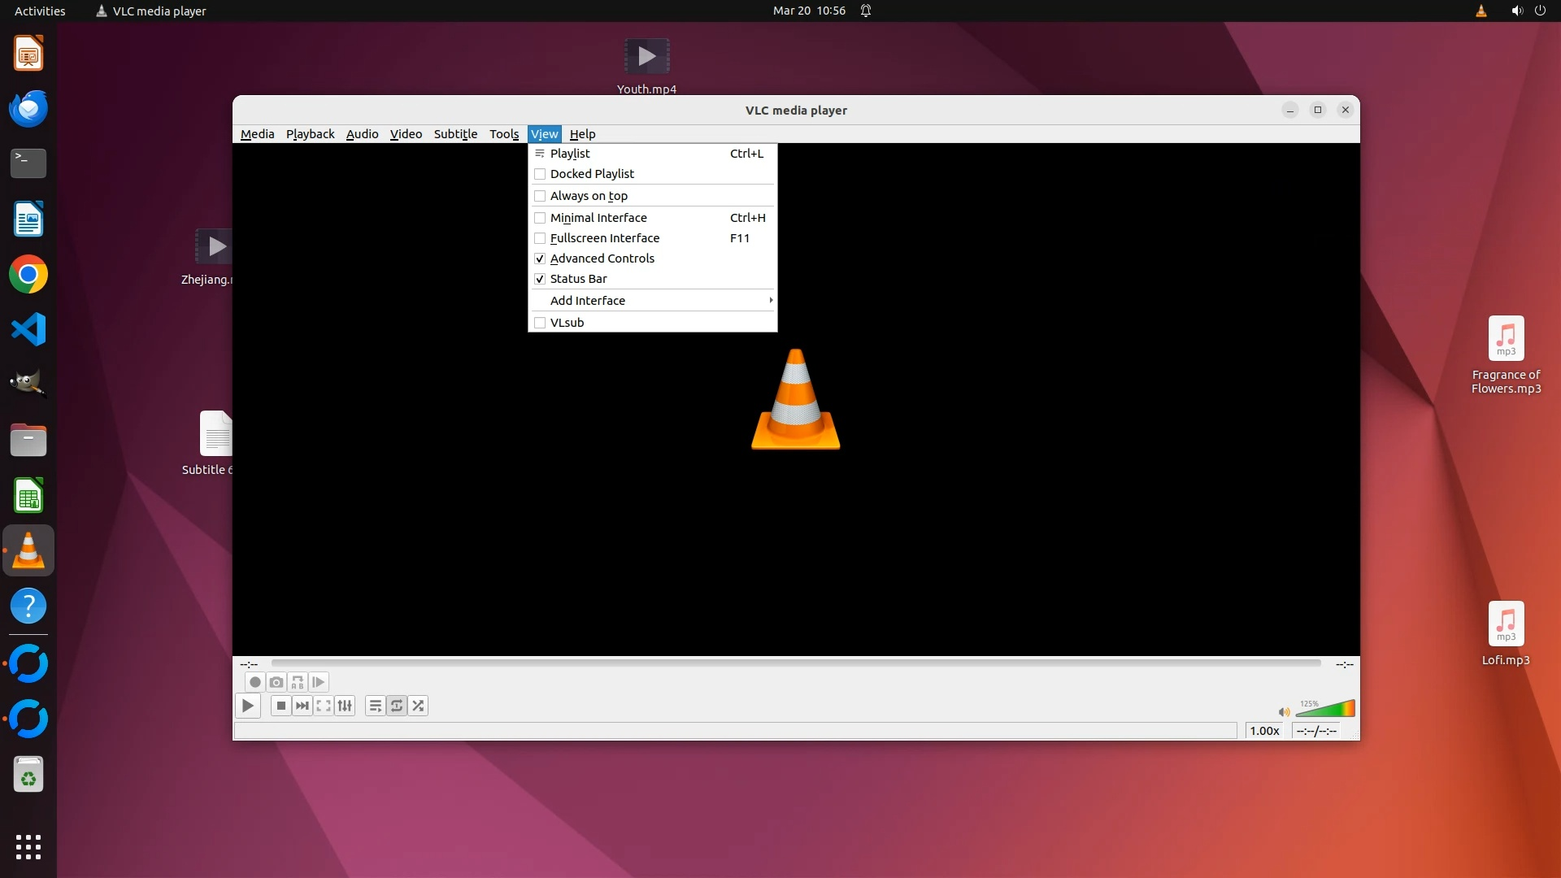
Task: Open the Tools menu
Action: coord(503,134)
